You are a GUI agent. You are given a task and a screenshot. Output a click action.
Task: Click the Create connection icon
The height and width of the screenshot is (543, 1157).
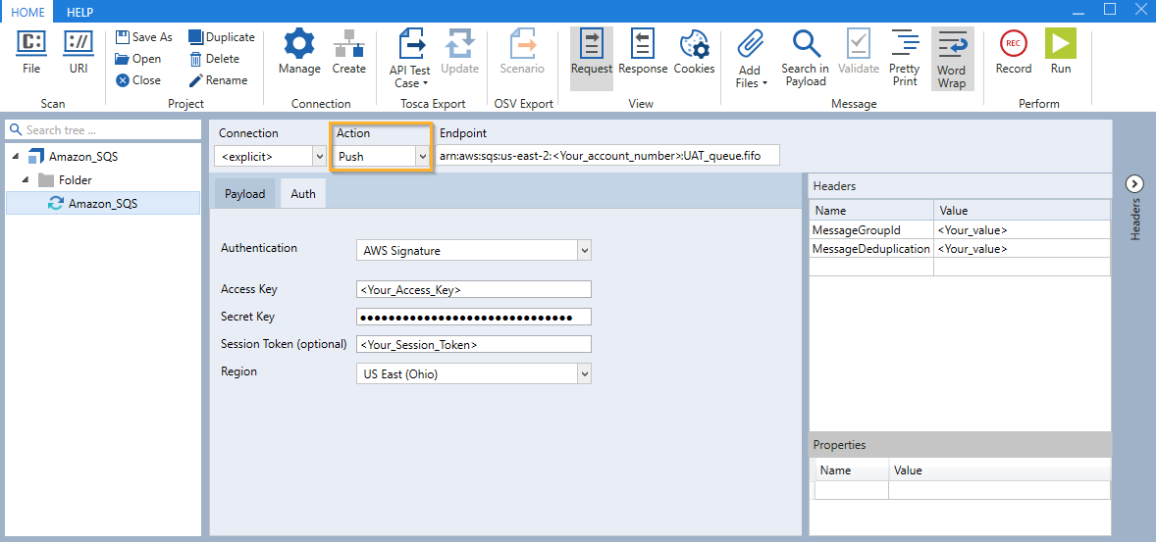click(x=348, y=44)
